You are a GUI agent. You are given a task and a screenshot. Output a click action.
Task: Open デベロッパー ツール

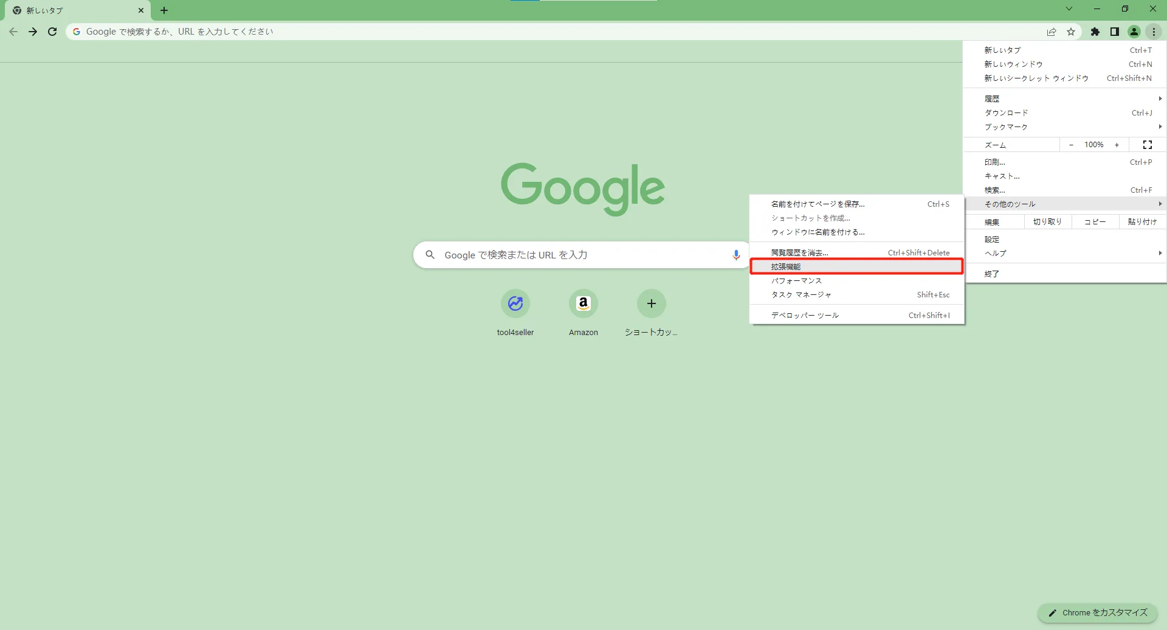pyautogui.click(x=857, y=315)
